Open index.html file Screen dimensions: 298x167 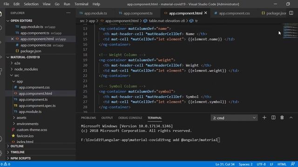(41, 141)
